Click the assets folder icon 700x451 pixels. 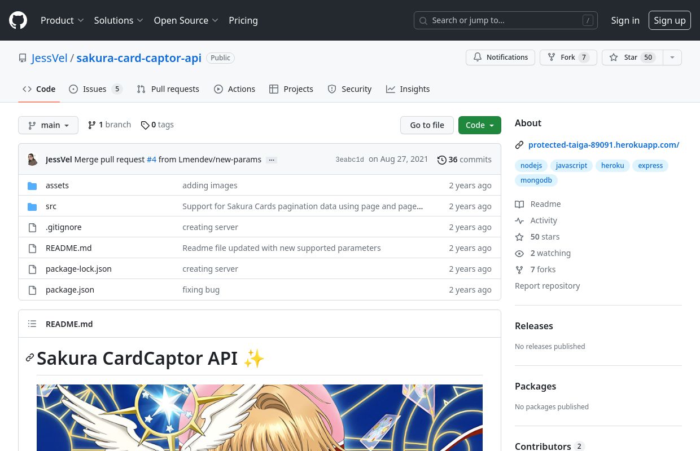(32, 185)
